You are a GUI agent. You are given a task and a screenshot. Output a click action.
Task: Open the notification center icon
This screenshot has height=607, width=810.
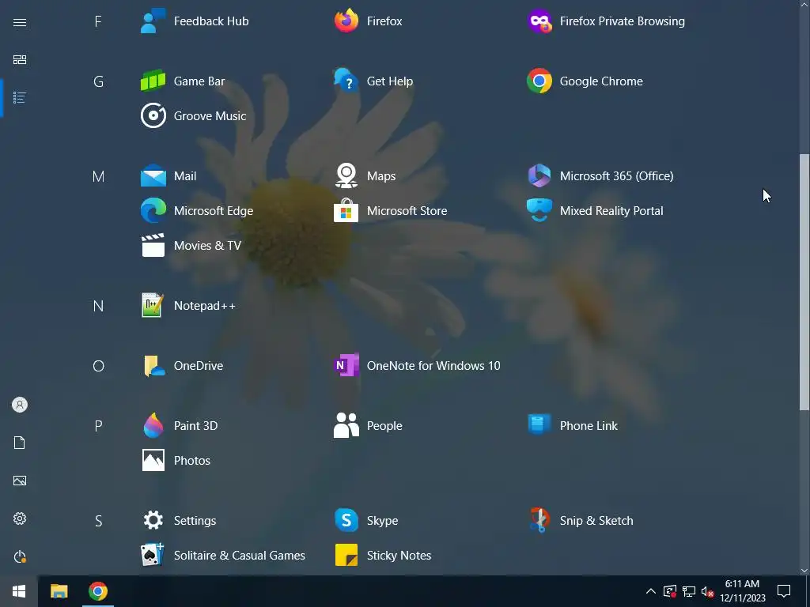point(784,591)
